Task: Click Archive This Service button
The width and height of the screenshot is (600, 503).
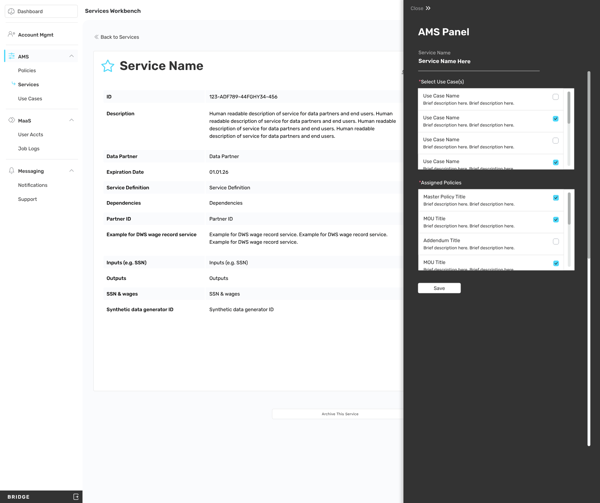Action: pyautogui.click(x=340, y=414)
